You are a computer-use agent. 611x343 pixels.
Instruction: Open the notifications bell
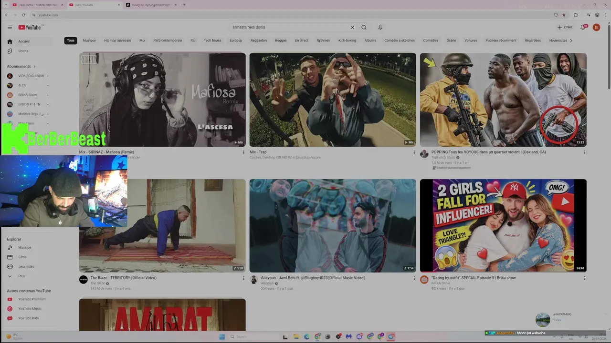[x=583, y=27]
